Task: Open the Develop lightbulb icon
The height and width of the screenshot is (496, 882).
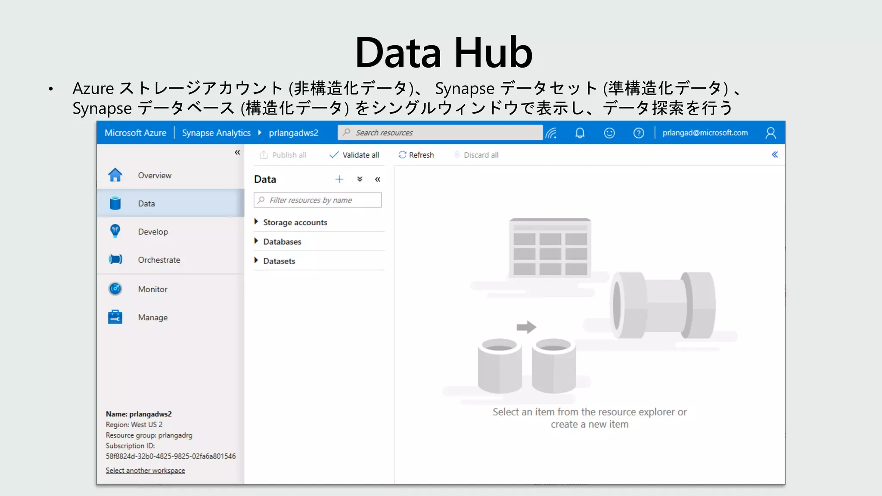Action: pos(115,231)
